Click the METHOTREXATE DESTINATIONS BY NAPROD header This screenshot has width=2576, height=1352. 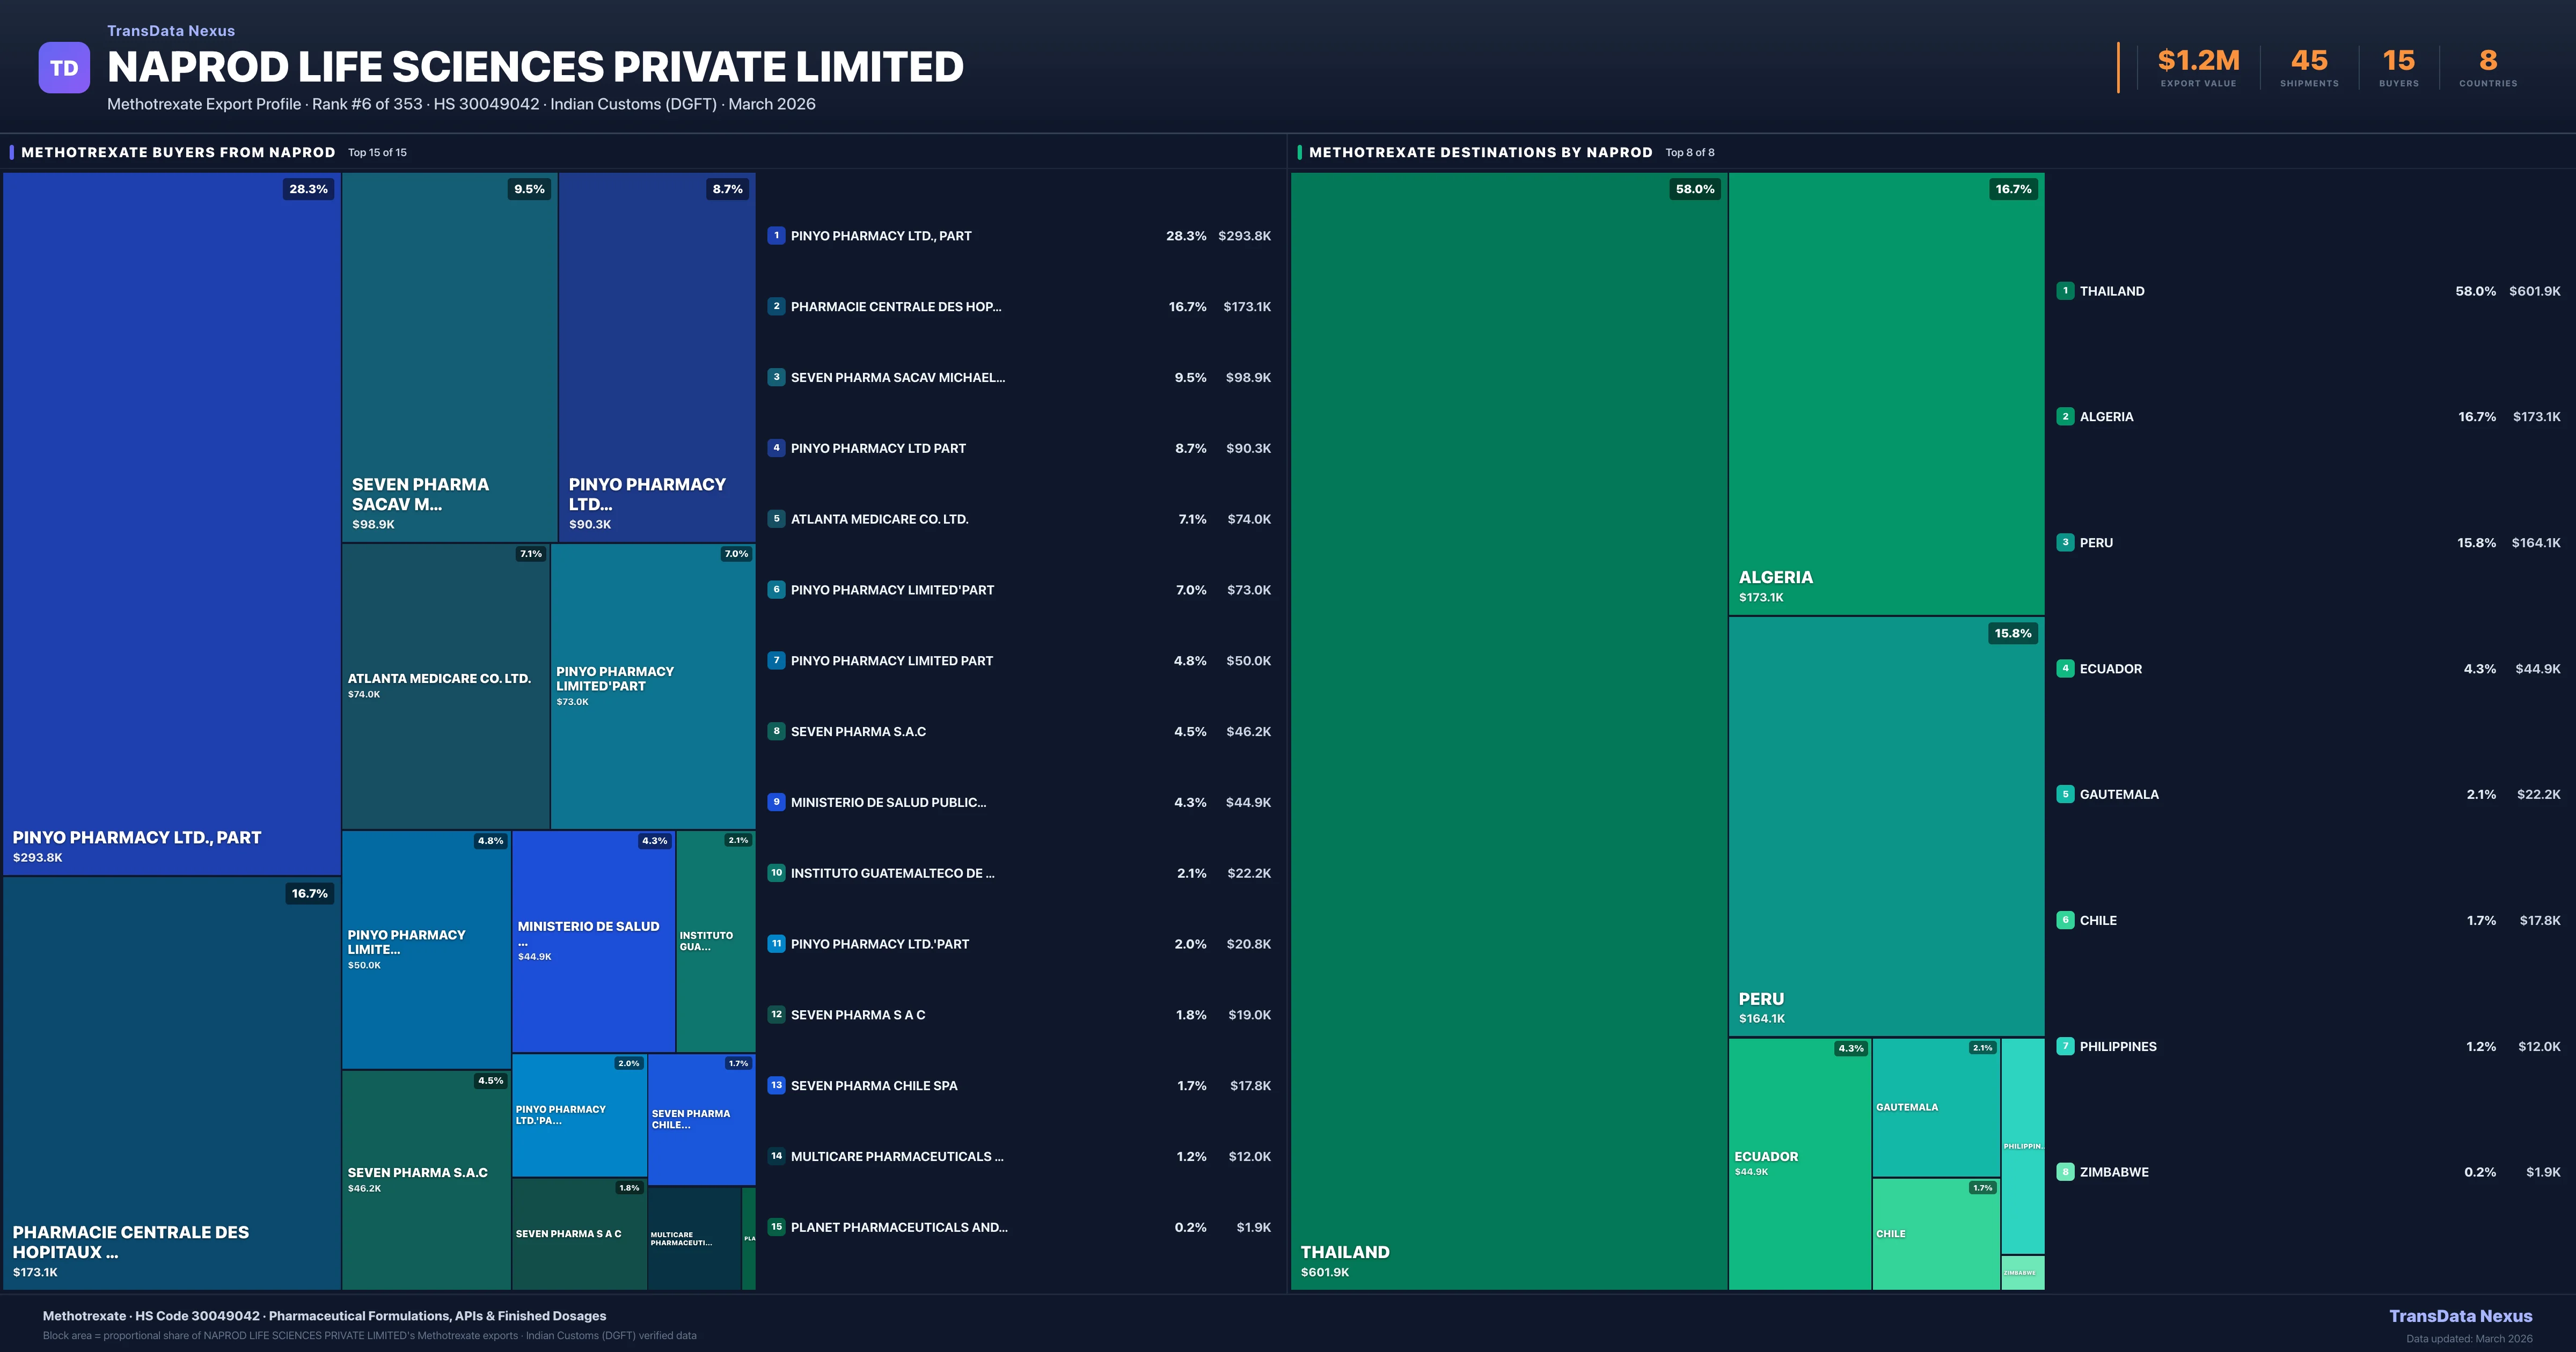point(1480,152)
